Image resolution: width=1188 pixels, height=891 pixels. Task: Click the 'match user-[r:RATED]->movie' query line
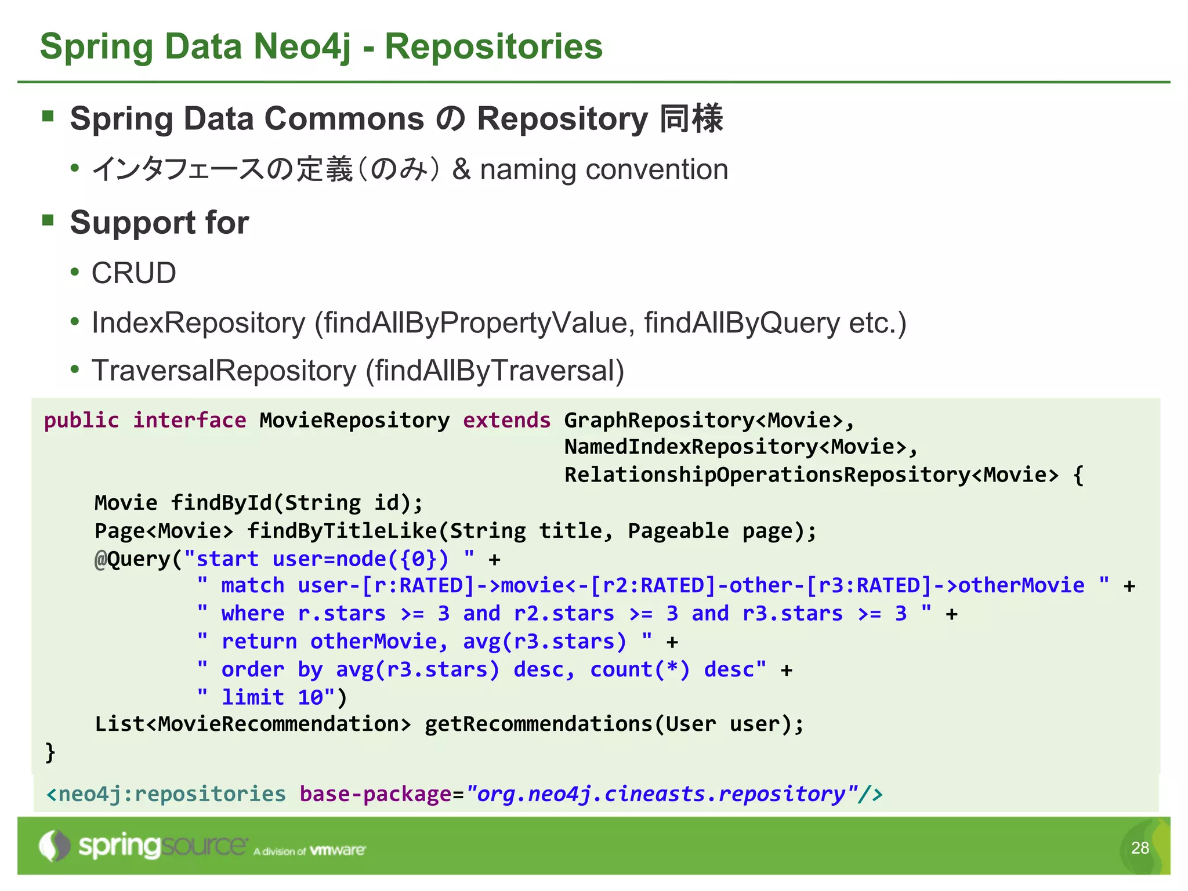666,585
